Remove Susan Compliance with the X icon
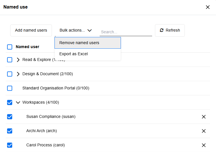The height and width of the screenshot is (152, 216). 204,117
